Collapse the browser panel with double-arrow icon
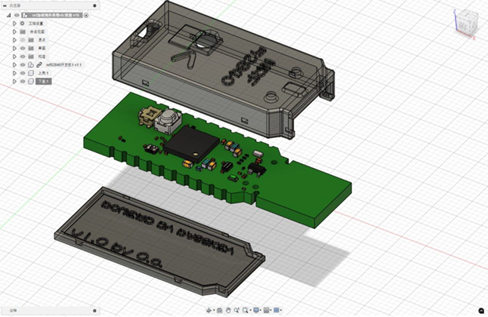This screenshot has width=488, height=317. tap(5, 5)
